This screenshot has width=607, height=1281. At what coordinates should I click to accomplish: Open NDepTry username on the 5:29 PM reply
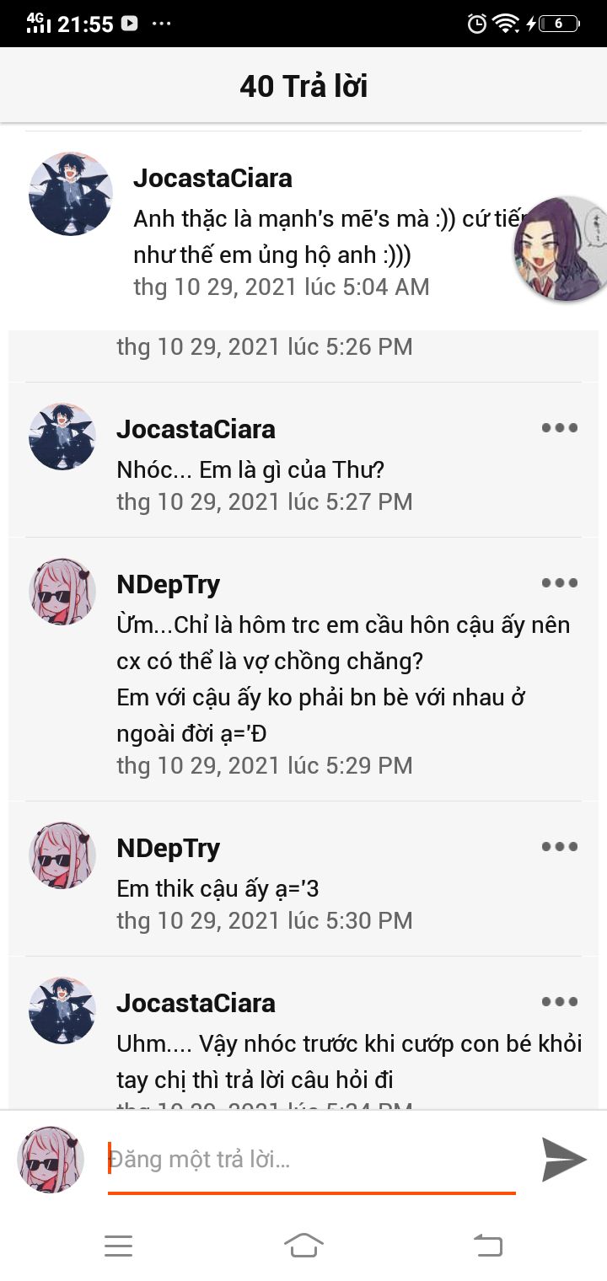click(169, 584)
